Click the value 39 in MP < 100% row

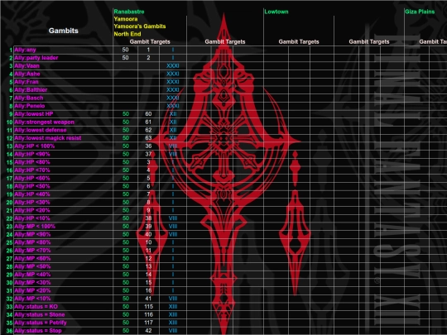click(148, 227)
